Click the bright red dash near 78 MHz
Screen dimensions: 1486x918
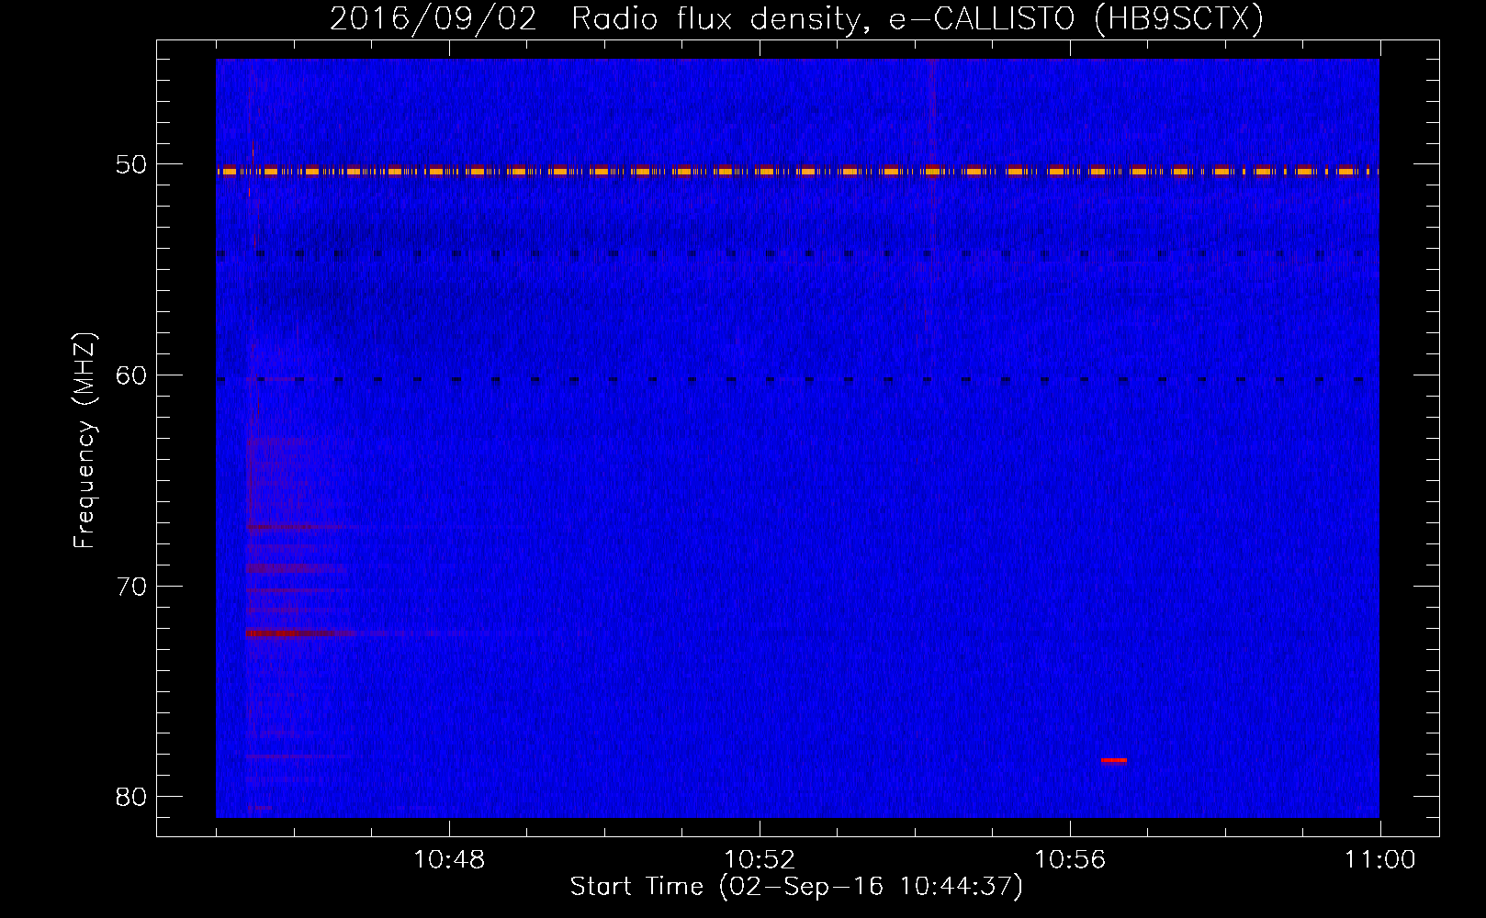[x=1114, y=760]
